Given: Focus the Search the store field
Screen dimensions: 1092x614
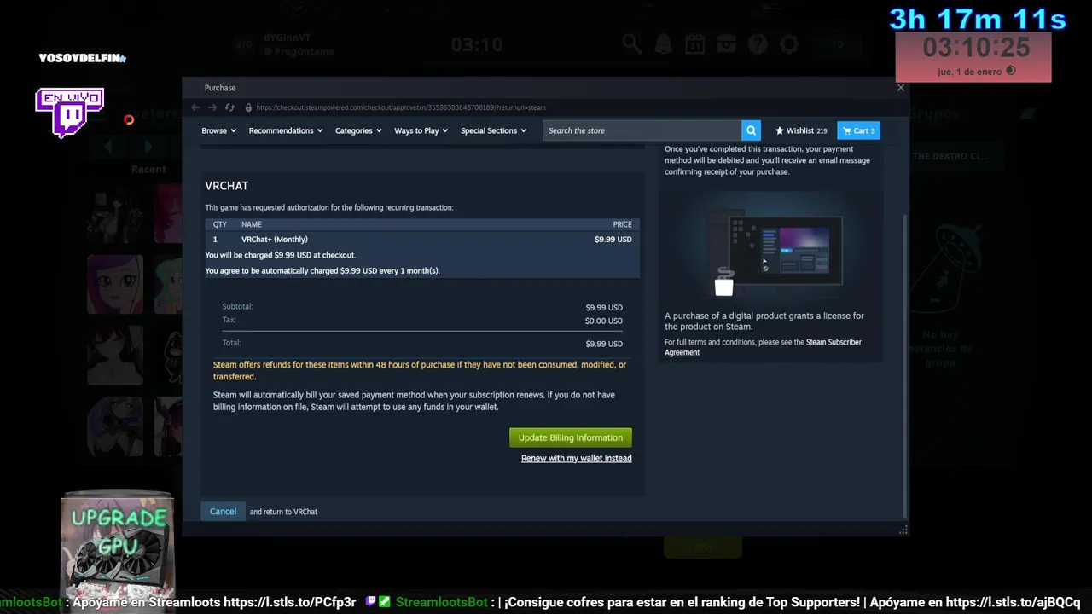Looking at the screenshot, I should [642, 130].
